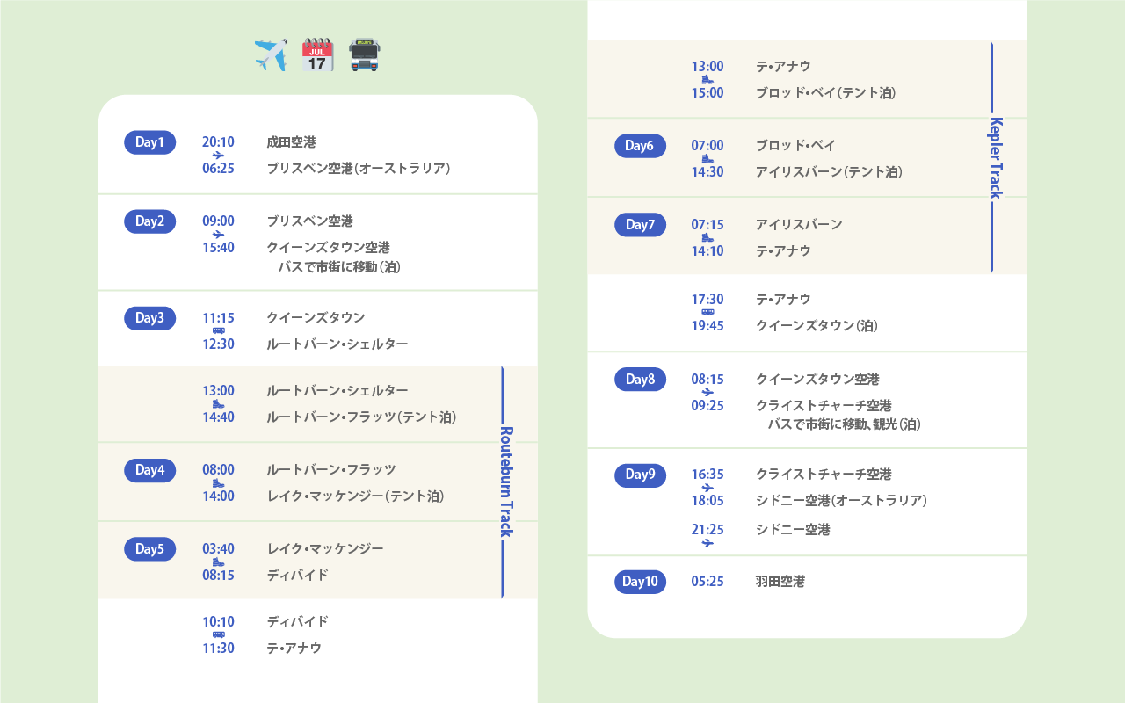Click シドニー空港(オーストラリア) text
The image size is (1125, 703).
click(x=842, y=501)
